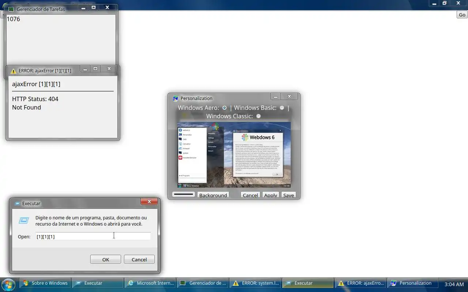Minimize the Personalization window
468x292 pixels.
276,97
